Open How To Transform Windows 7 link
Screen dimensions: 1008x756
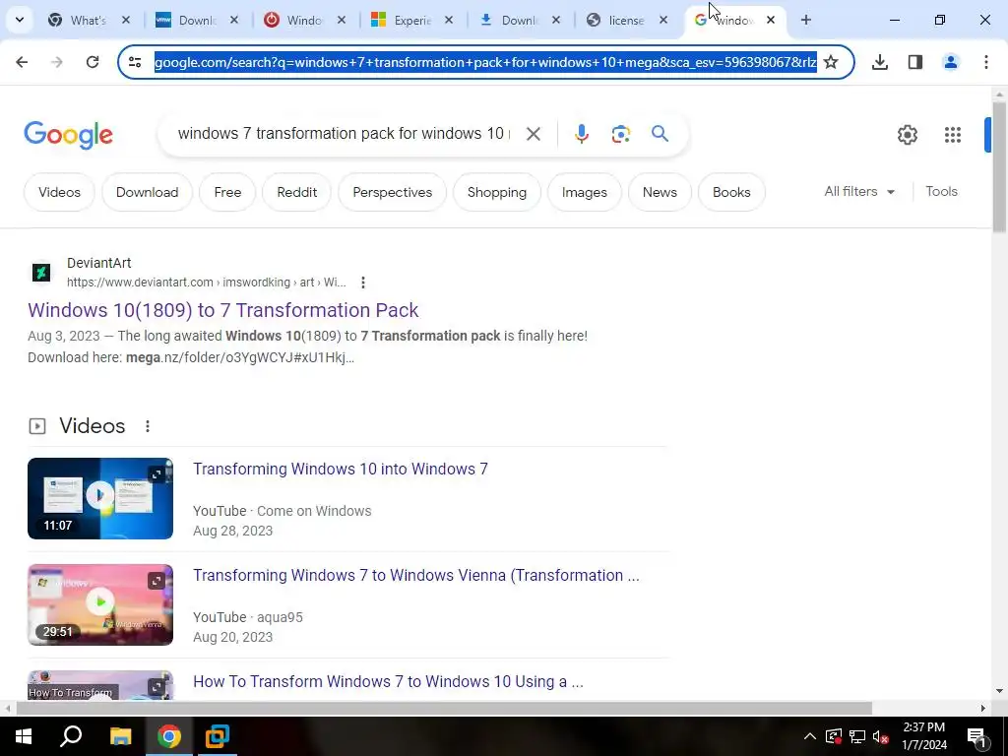pos(388,681)
